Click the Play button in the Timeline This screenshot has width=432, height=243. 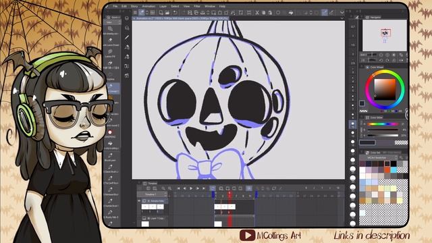pyautogui.click(x=191, y=188)
